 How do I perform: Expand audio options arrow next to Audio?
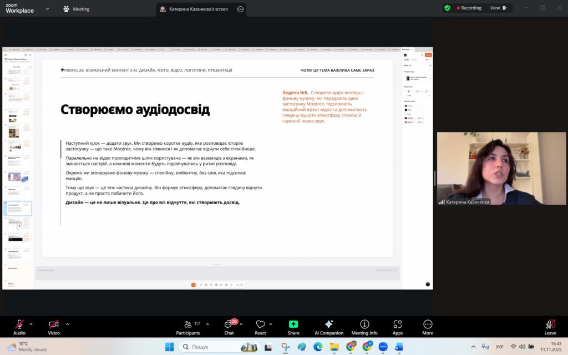tap(31, 324)
